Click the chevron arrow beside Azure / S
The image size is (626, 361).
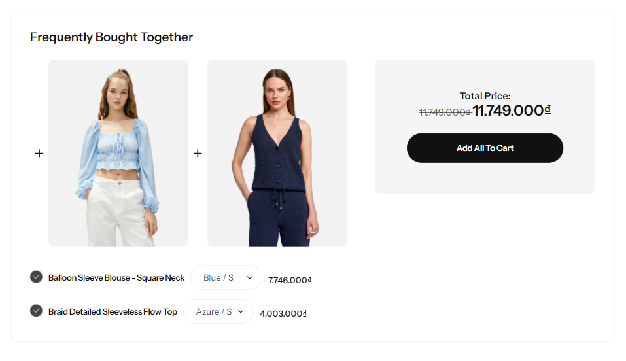(x=241, y=311)
